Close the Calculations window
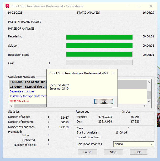160x161 pixels. point(151,6)
